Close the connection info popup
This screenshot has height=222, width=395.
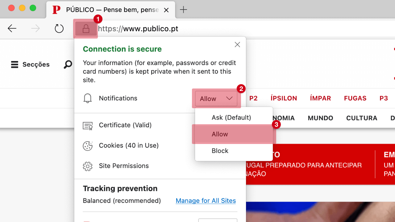pos(237,45)
